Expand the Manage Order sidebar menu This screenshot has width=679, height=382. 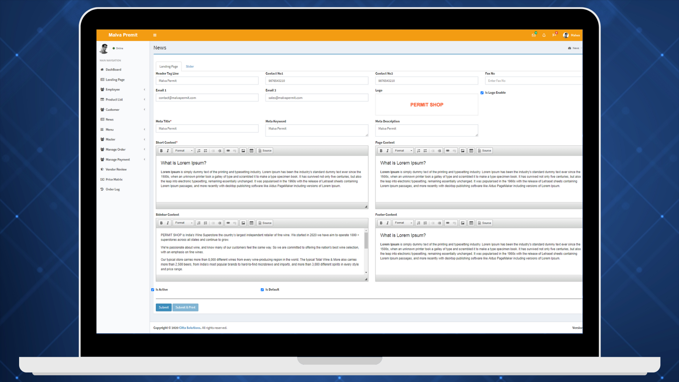(123, 150)
